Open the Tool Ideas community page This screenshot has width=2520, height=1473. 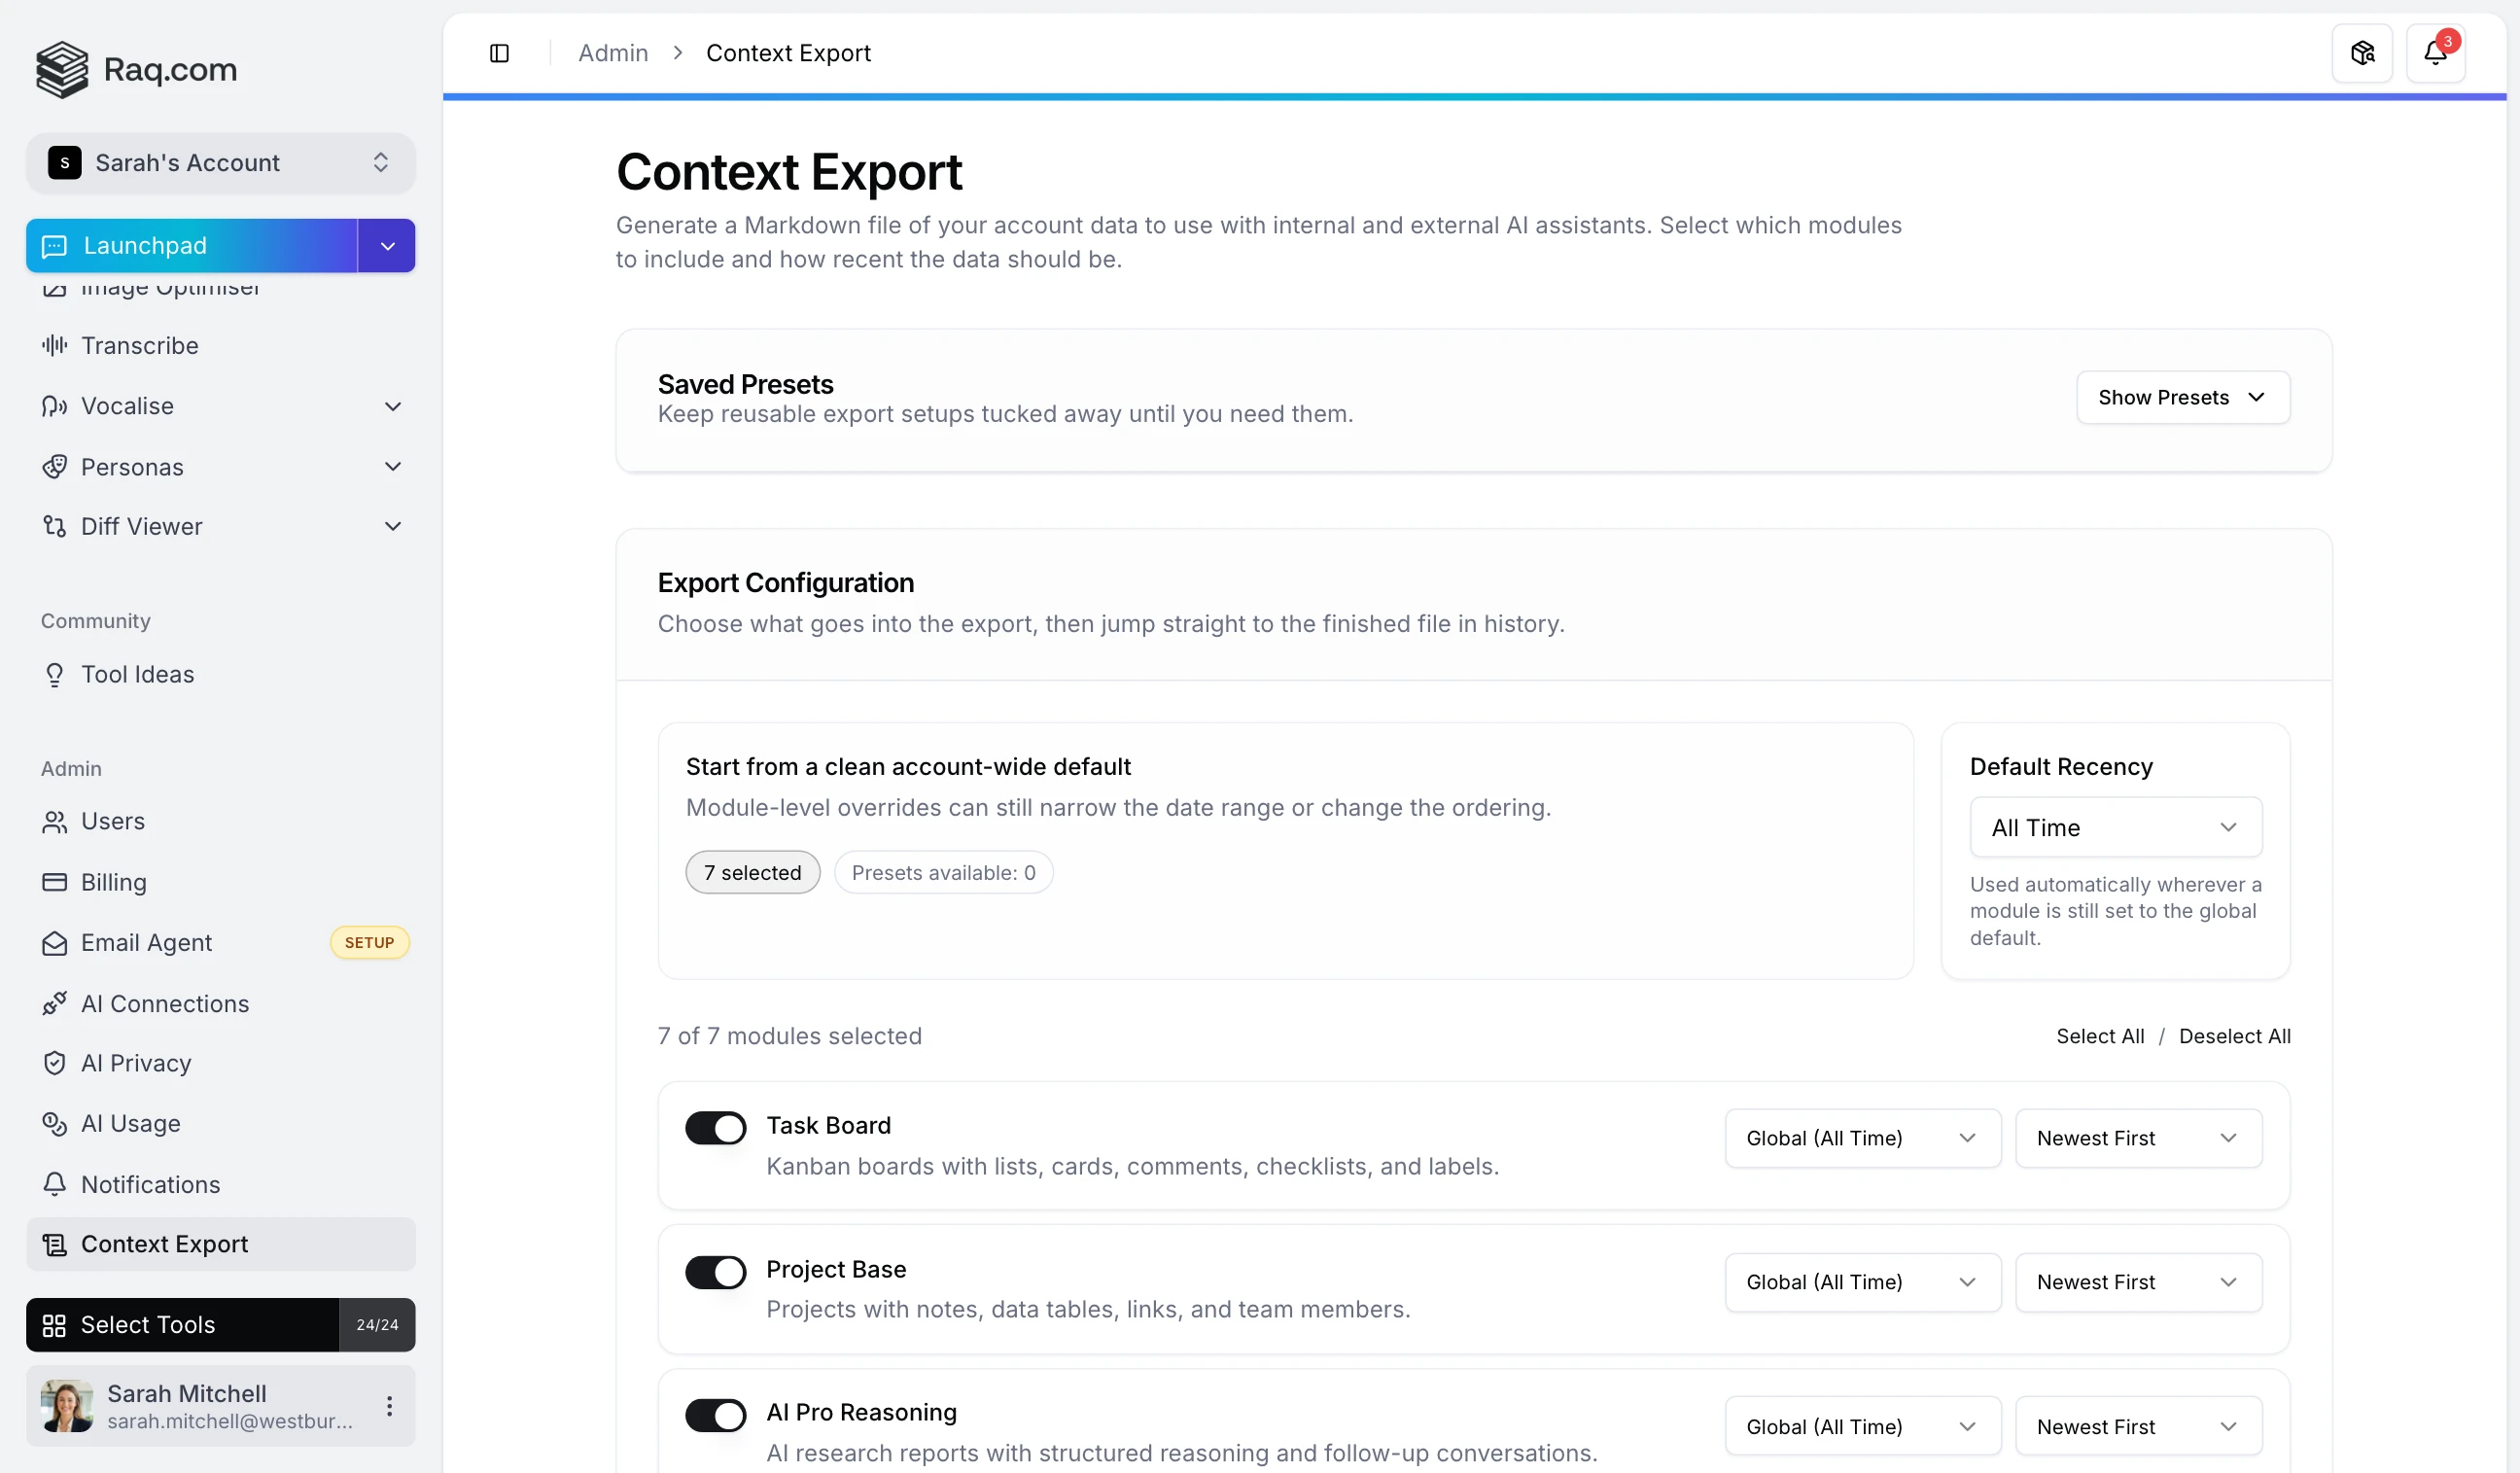[x=138, y=673]
